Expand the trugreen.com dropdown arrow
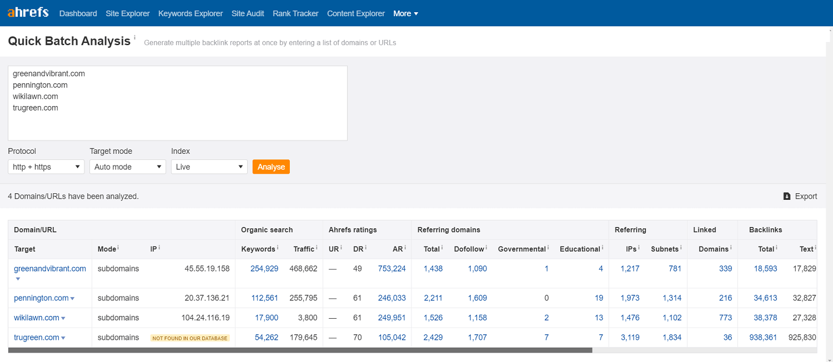833x362 pixels. click(x=63, y=338)
